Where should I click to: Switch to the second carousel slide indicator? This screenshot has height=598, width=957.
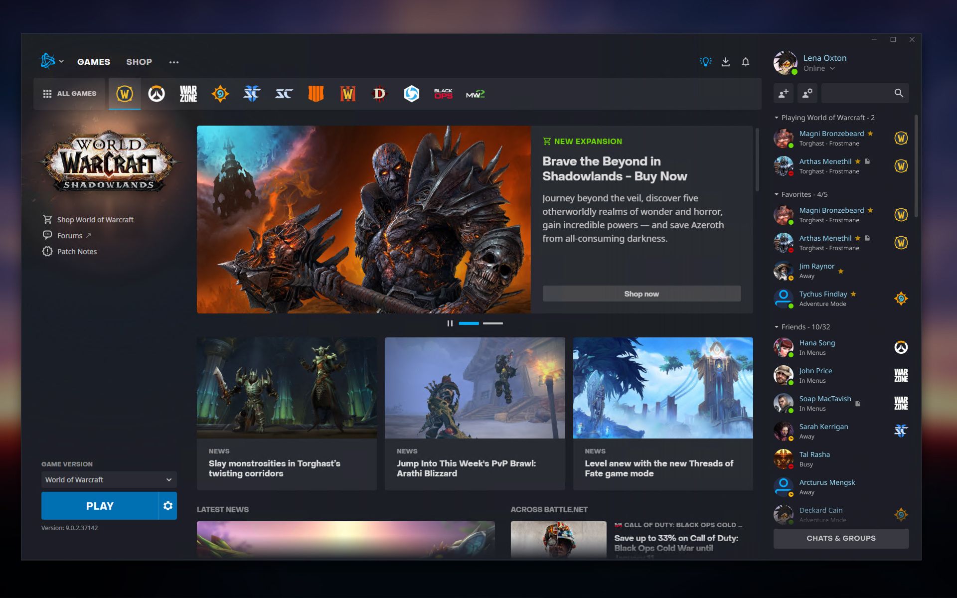[493, 323]
